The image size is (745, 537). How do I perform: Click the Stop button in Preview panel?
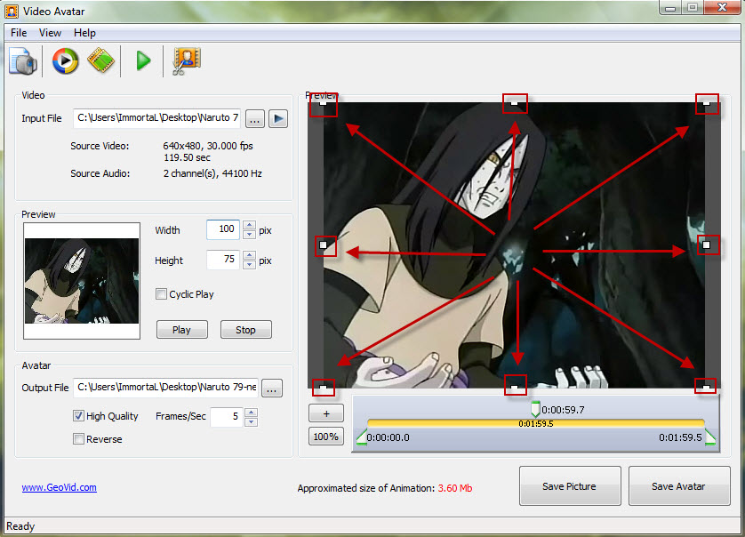click(x=246, y=329)
